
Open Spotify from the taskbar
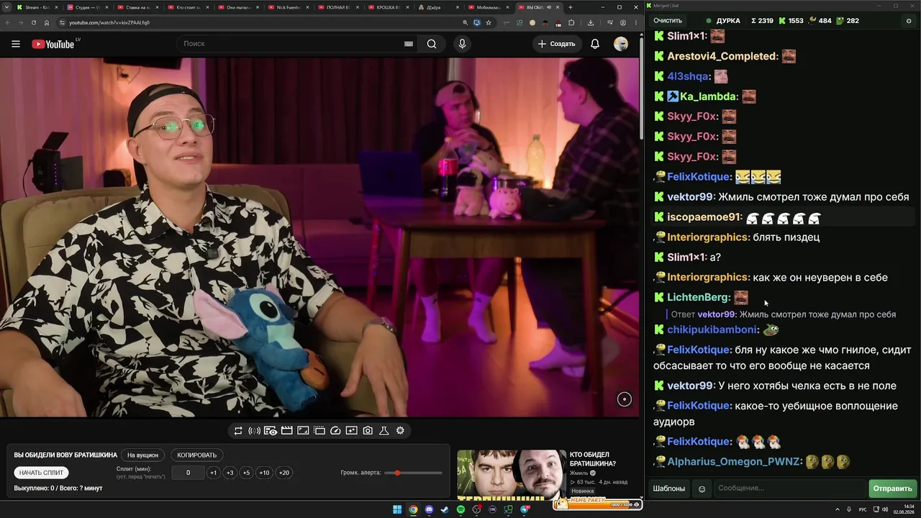click(x=460, y=510)
